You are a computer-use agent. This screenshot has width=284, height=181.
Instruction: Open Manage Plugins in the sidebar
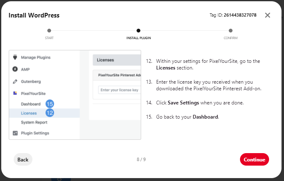tap(36, 57)
